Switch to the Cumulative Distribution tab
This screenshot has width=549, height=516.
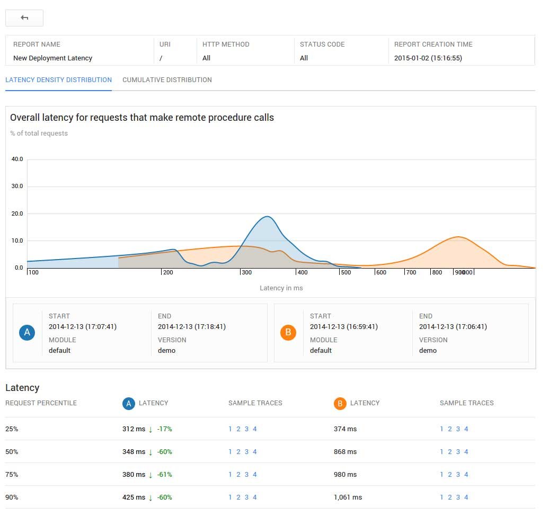point(167,80)
